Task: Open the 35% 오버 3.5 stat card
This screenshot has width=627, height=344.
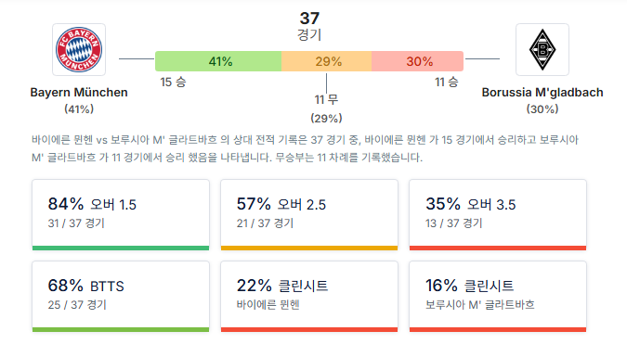Action: click(x=498, y=215)
